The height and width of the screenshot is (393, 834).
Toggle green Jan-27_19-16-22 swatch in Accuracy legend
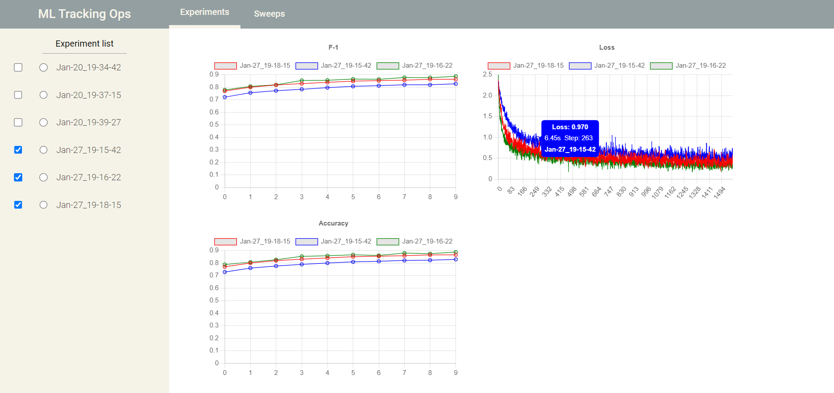coord(388,242)
